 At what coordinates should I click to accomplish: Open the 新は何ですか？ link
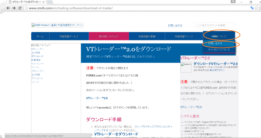(x=217, y=70)
